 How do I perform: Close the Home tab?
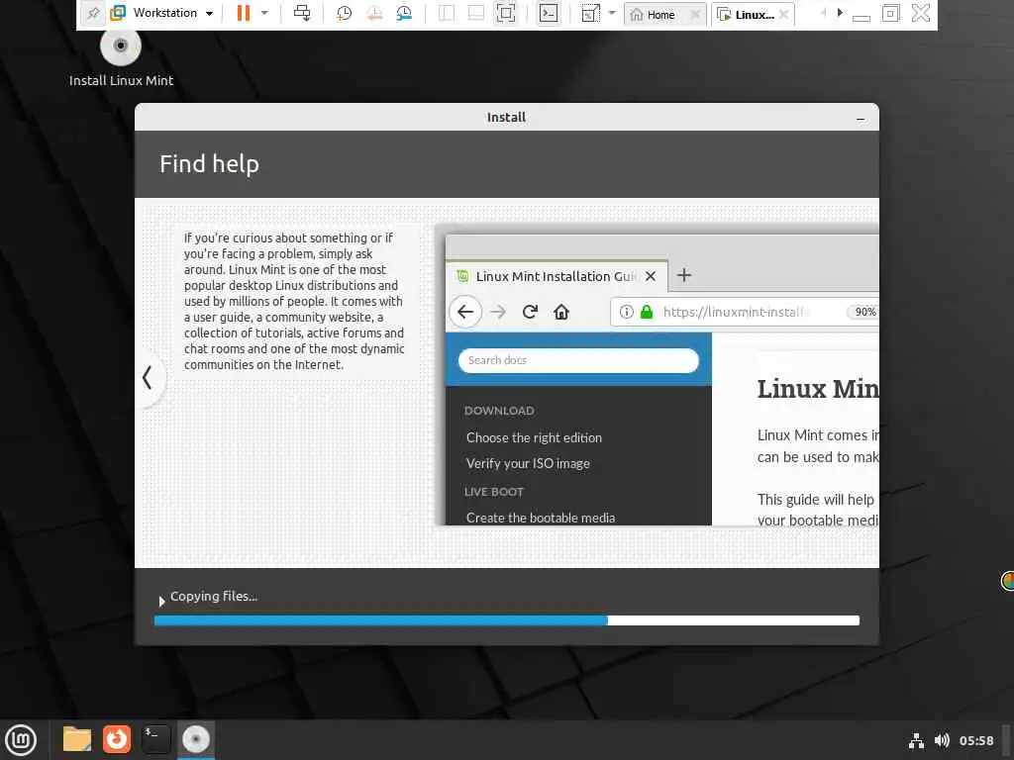pos(695,14)
